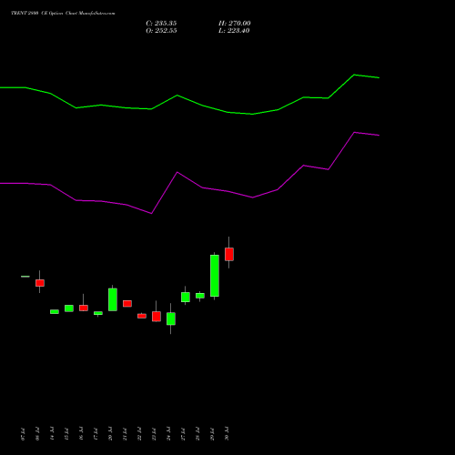Click the close value C: 235.35
This screenshot has height=455, width=455.
(161, 24)
